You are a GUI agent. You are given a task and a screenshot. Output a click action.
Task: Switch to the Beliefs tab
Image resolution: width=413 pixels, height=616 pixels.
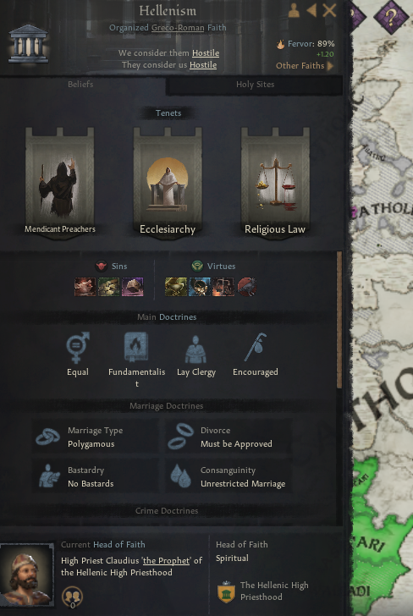coord(80,85)
